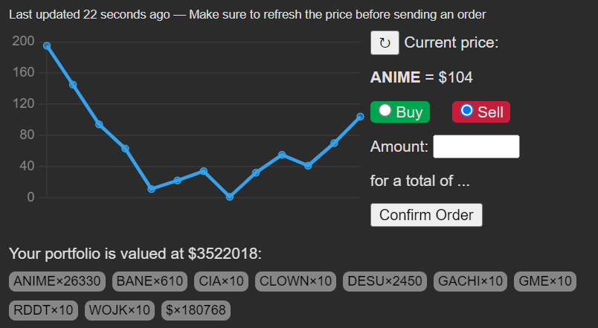The height and width of the screenshot is (328, 598).
Task: Select the RDDT×10 portfolio tag
Action: pos(43,310)
